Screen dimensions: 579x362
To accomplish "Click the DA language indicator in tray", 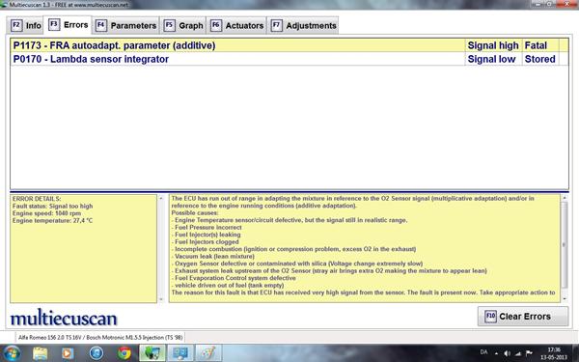I will tap(483, 352).
